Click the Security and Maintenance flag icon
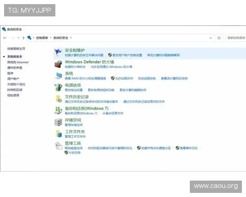 [x=58, y=53]
